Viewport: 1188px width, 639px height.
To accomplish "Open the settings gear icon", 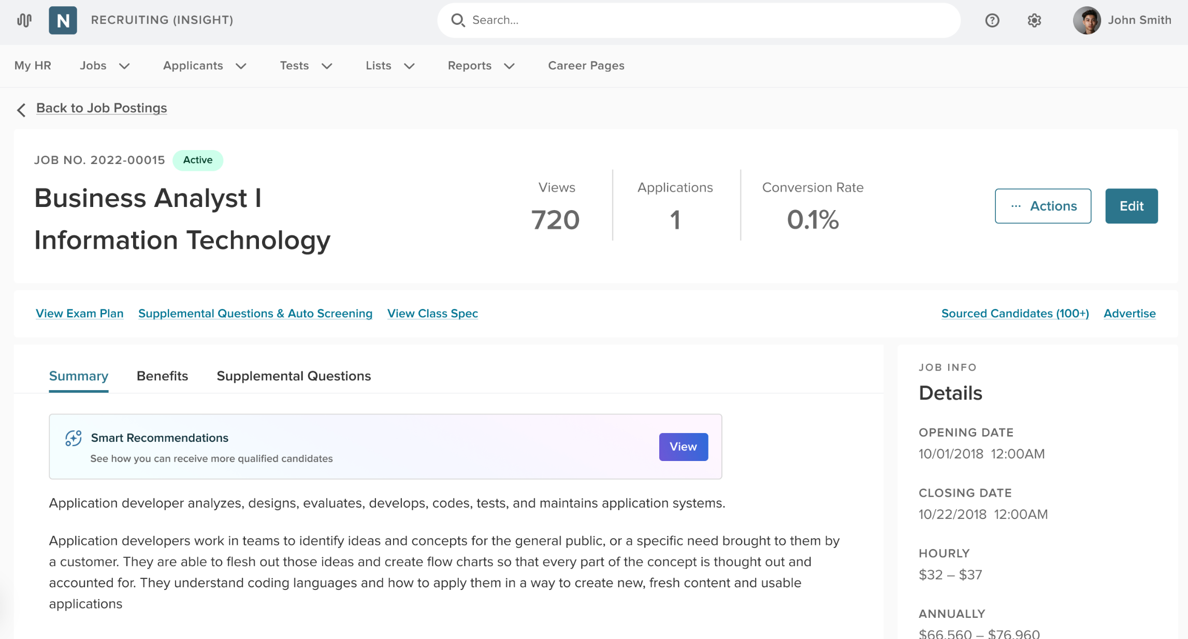I will point(1034,20).
